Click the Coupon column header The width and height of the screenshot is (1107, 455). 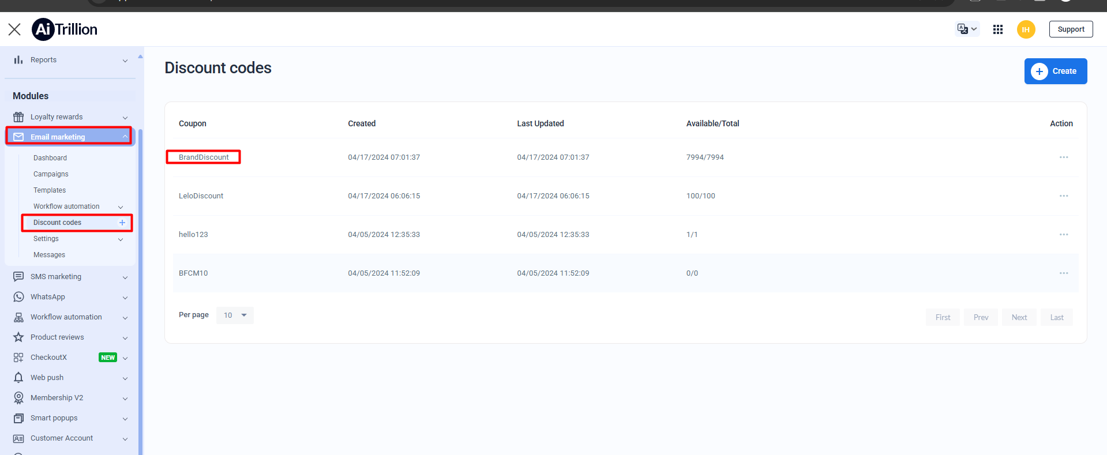point(192,123)
